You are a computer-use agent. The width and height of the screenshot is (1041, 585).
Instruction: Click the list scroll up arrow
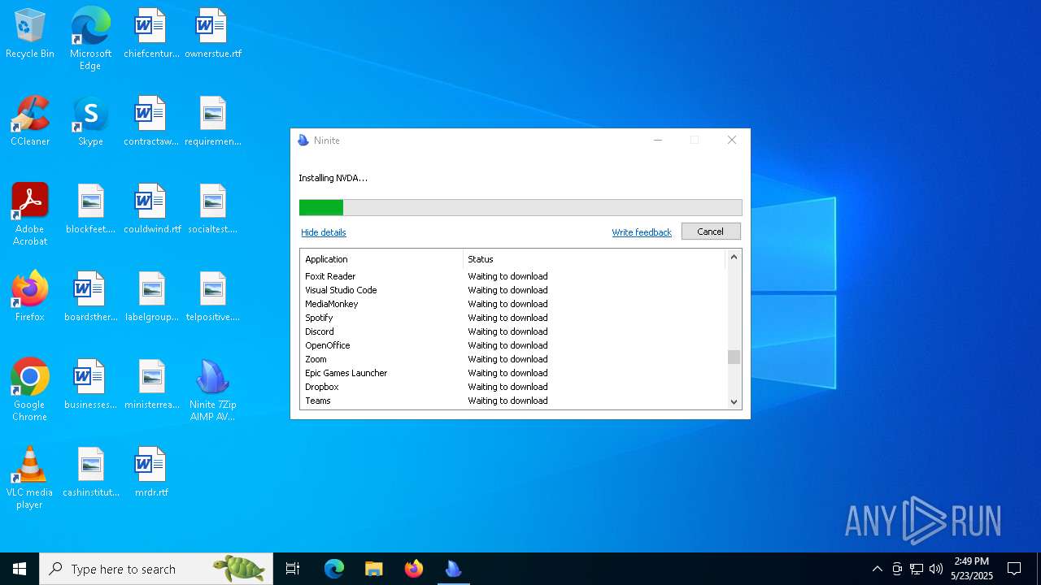tap(734, 257)
